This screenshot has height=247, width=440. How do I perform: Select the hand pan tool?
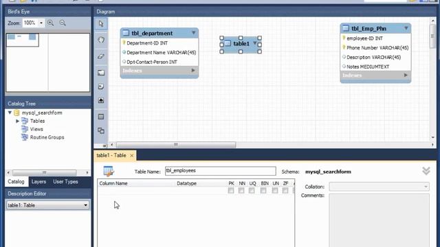101,40
